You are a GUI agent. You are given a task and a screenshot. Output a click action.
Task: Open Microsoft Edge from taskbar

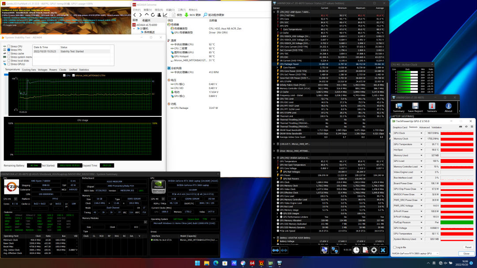[216, 263]
